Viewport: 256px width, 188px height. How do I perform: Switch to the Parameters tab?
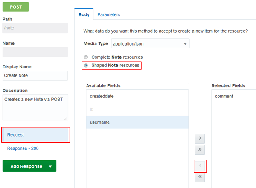pos(109,14)
